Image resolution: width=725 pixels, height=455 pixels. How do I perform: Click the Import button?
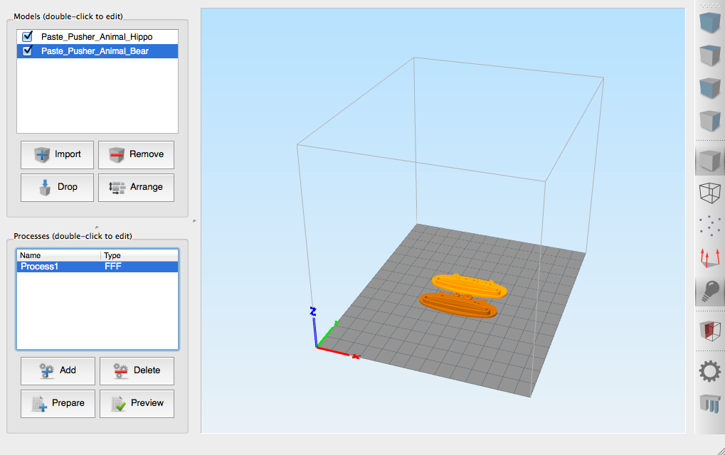(x=56, y=154)
